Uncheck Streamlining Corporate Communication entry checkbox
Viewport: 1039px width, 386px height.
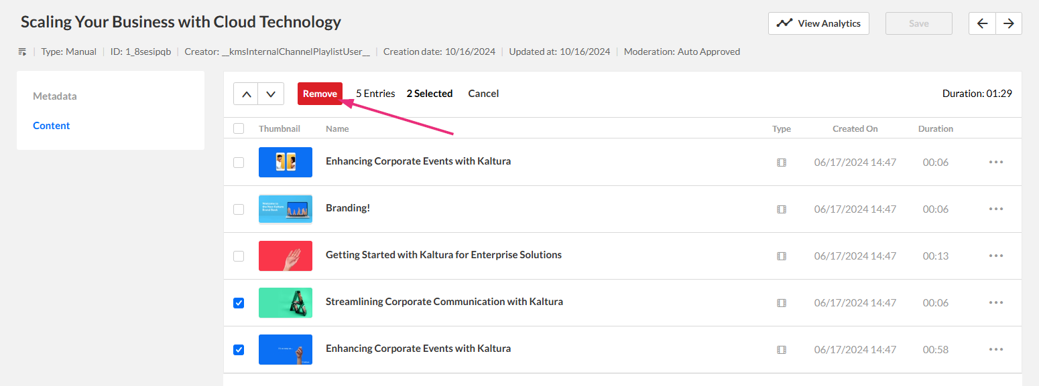[239, 302]
